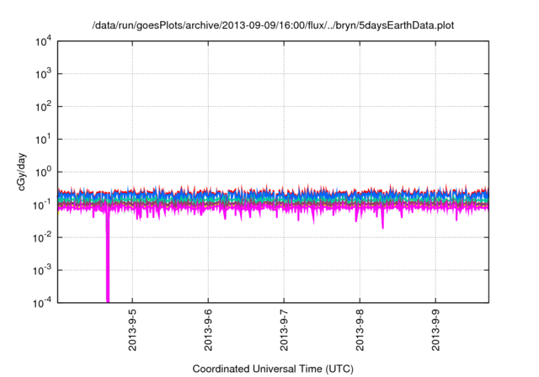This screenshot has width=539, height=377.
Task: Click the 2013-9-6 date label
Action: [208, 330]
